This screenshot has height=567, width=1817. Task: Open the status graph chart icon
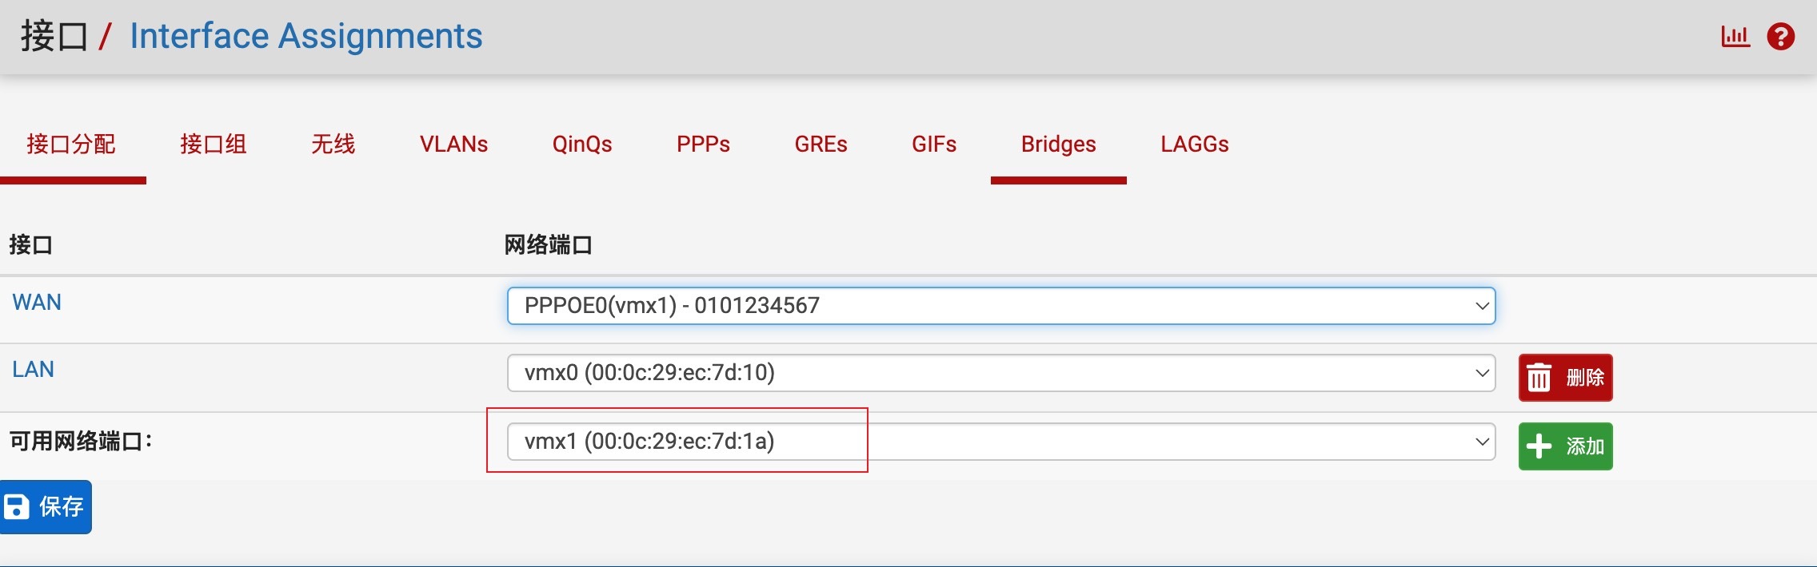point(1735,37)
